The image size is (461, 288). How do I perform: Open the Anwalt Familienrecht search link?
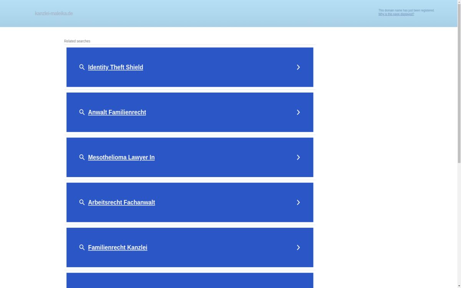coord(117,112)
